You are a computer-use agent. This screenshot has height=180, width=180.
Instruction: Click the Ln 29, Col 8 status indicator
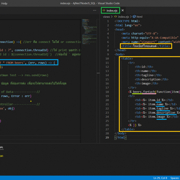click(x=160, y=178)
